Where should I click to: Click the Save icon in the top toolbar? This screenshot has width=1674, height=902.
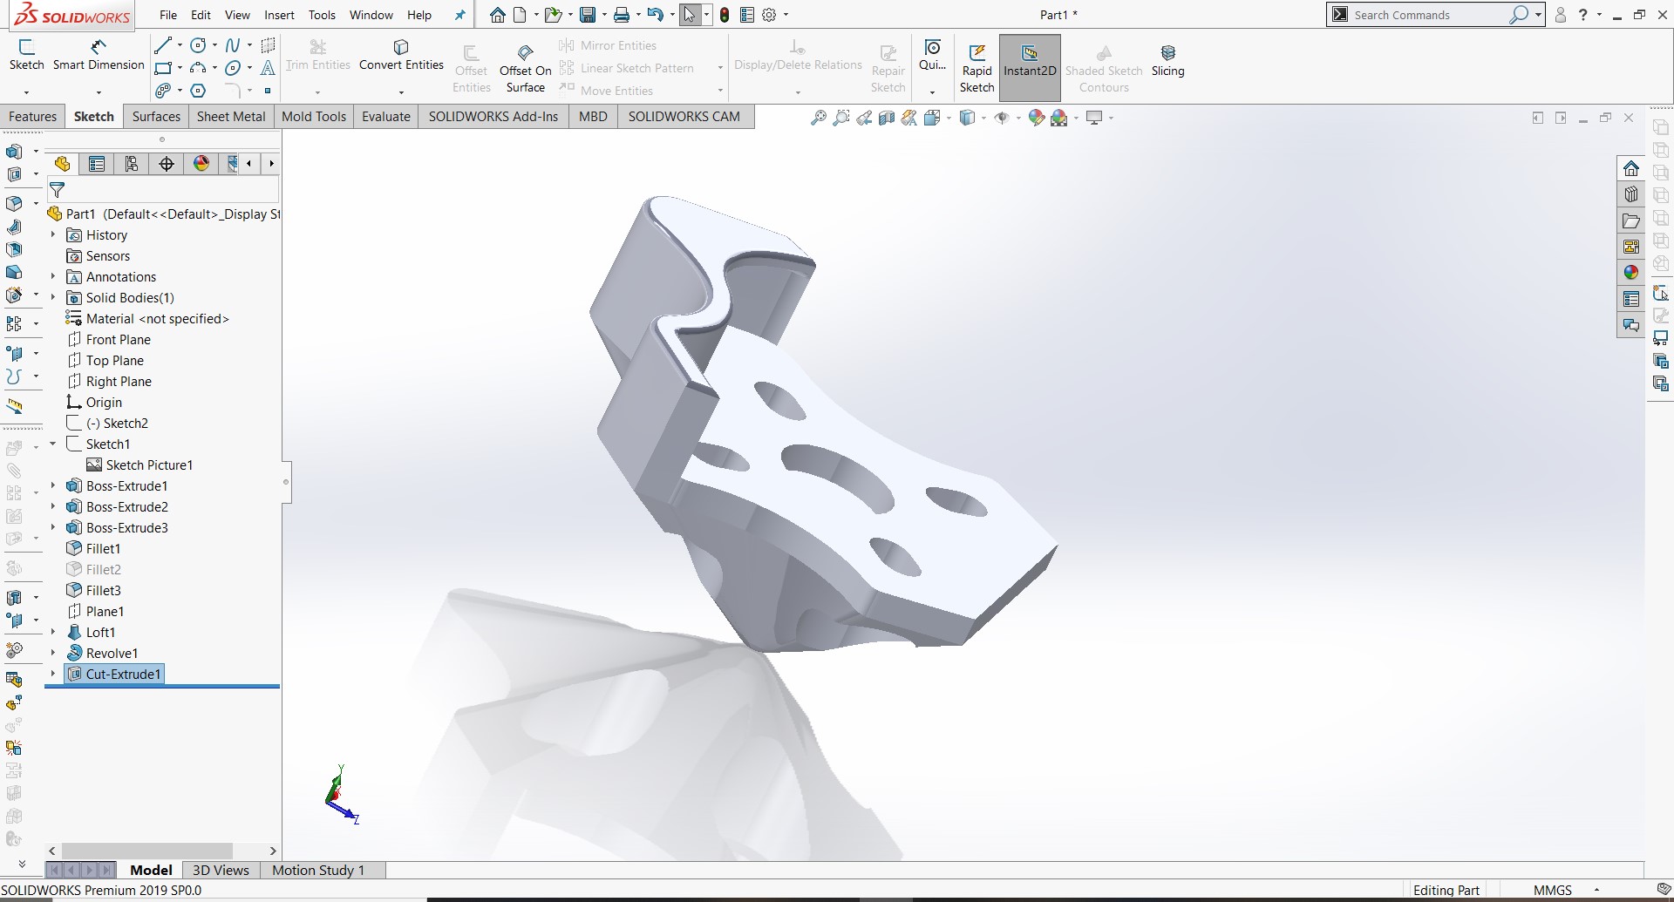[x=588, y=15]
